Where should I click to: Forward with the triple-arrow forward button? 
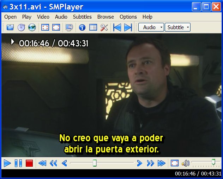[161, 163]
